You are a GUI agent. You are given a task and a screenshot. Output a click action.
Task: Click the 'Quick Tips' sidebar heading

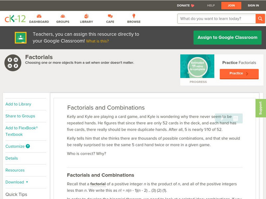click(x=16, y=194)
